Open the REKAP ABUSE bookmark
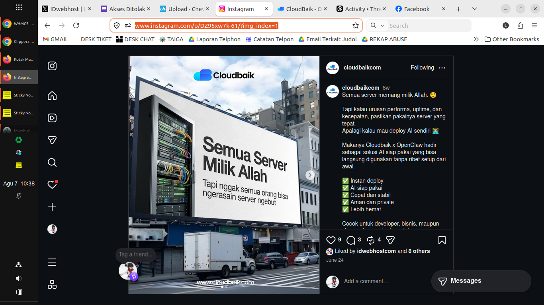 click(x=384, y=39)
